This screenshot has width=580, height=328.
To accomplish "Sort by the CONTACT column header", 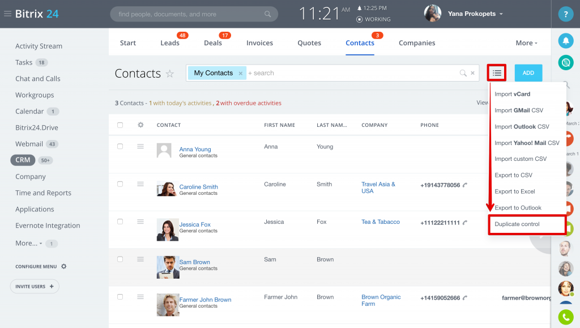I will 169,125.
